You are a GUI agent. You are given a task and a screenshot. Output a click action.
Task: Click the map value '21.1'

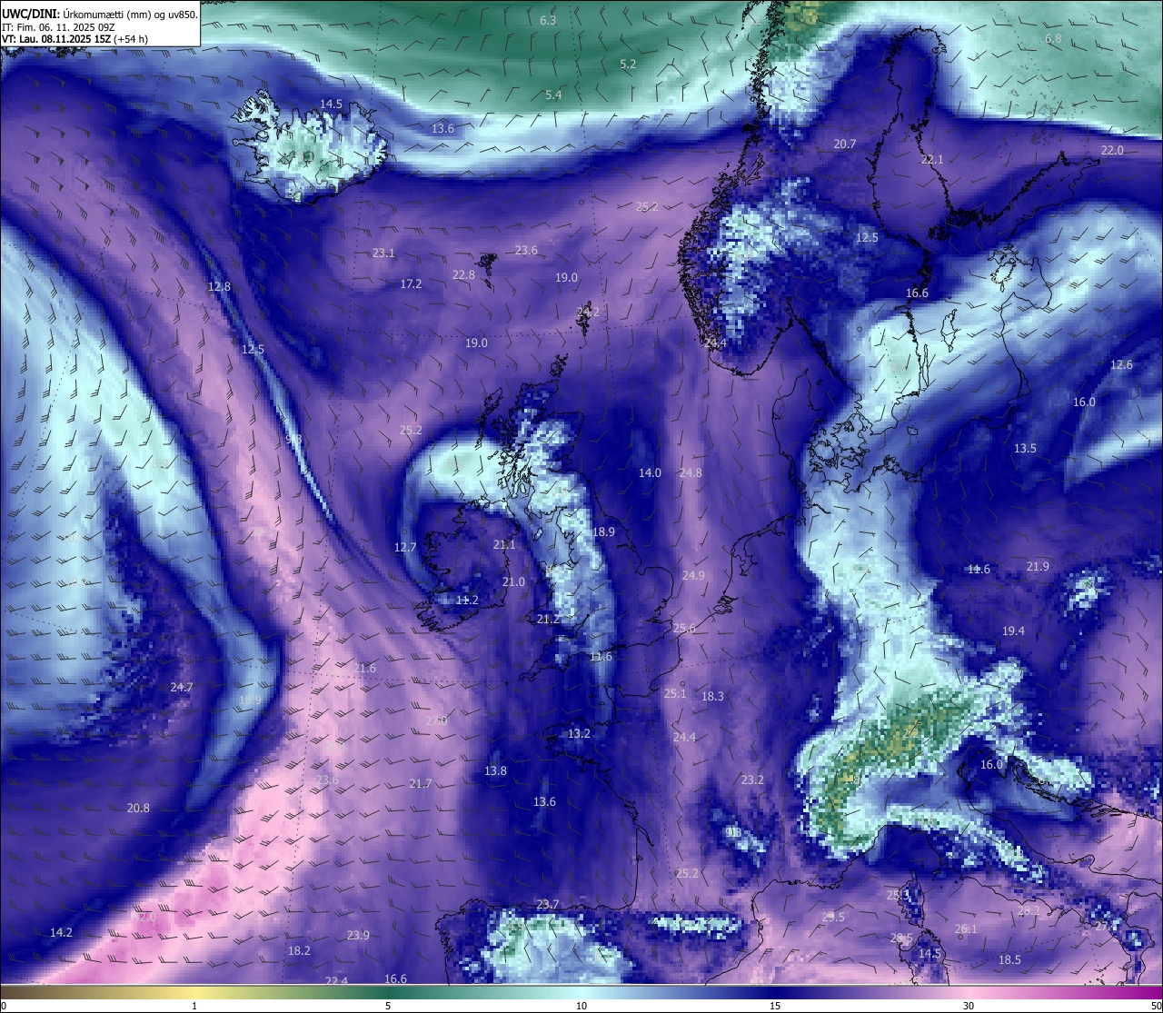coord(504,544)
